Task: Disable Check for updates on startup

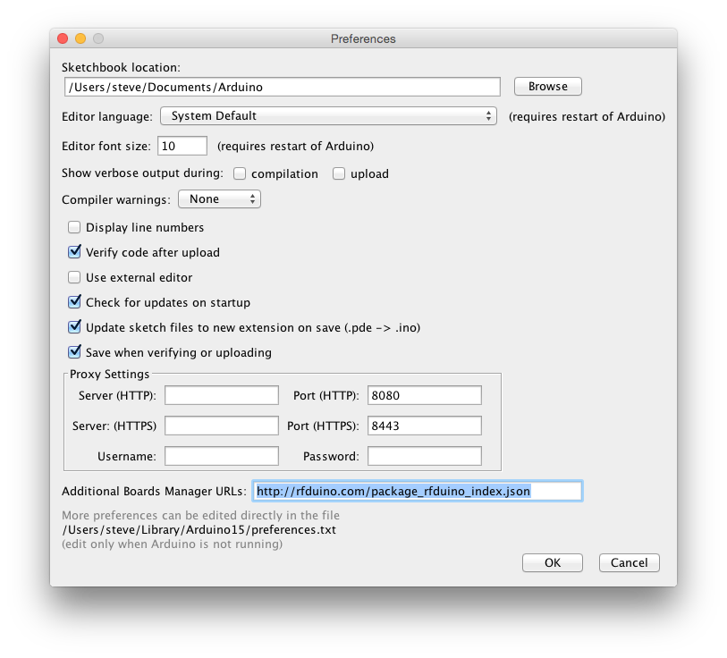Action: point(75,303)
